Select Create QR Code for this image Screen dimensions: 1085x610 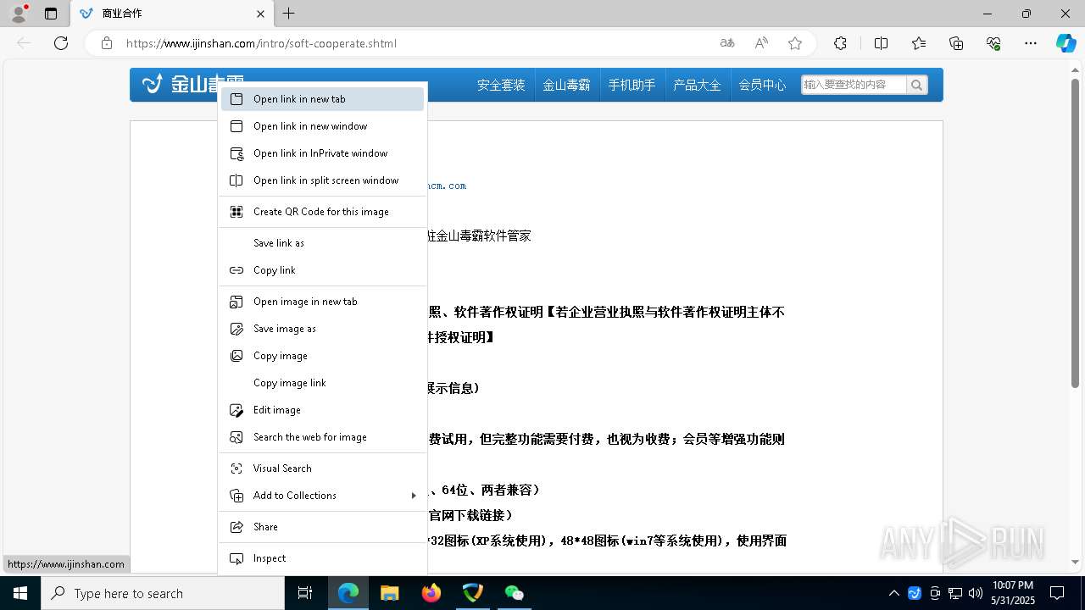[322, 212]
